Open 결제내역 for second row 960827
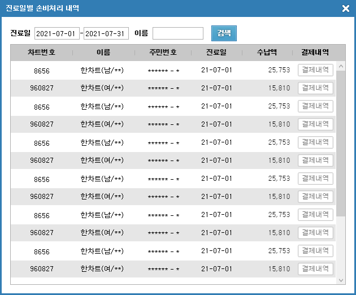356x295 pixels. (x=315, y=88)
